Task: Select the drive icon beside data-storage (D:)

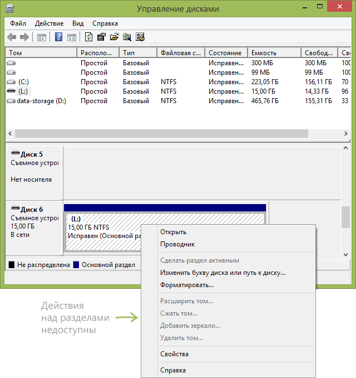Action: click(11, 101)
